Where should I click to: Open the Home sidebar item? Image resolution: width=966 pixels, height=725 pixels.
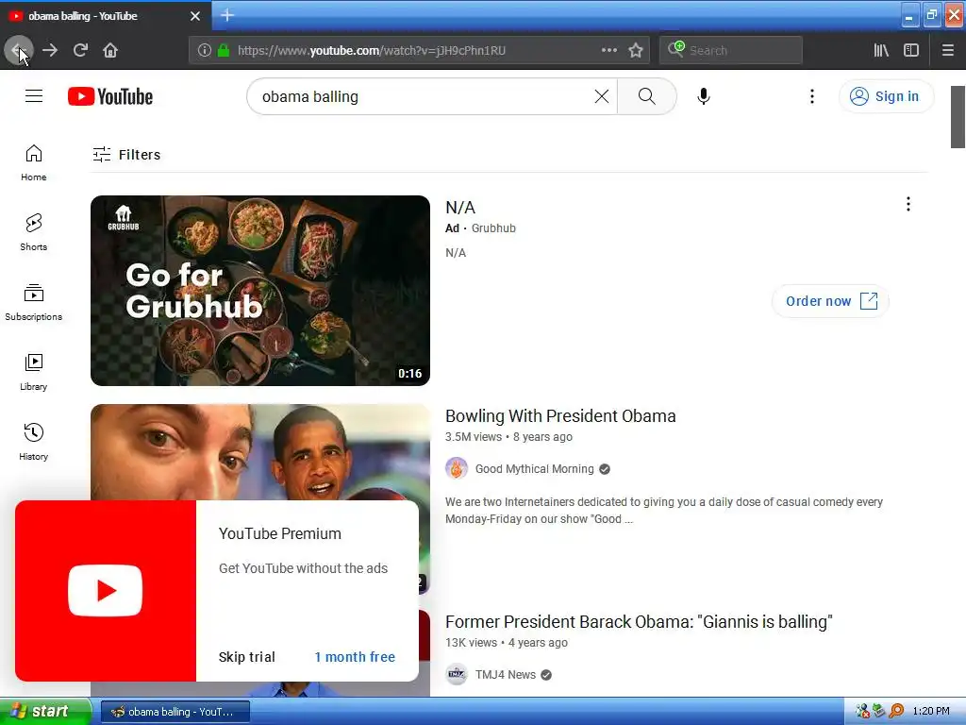pos(34,162)
